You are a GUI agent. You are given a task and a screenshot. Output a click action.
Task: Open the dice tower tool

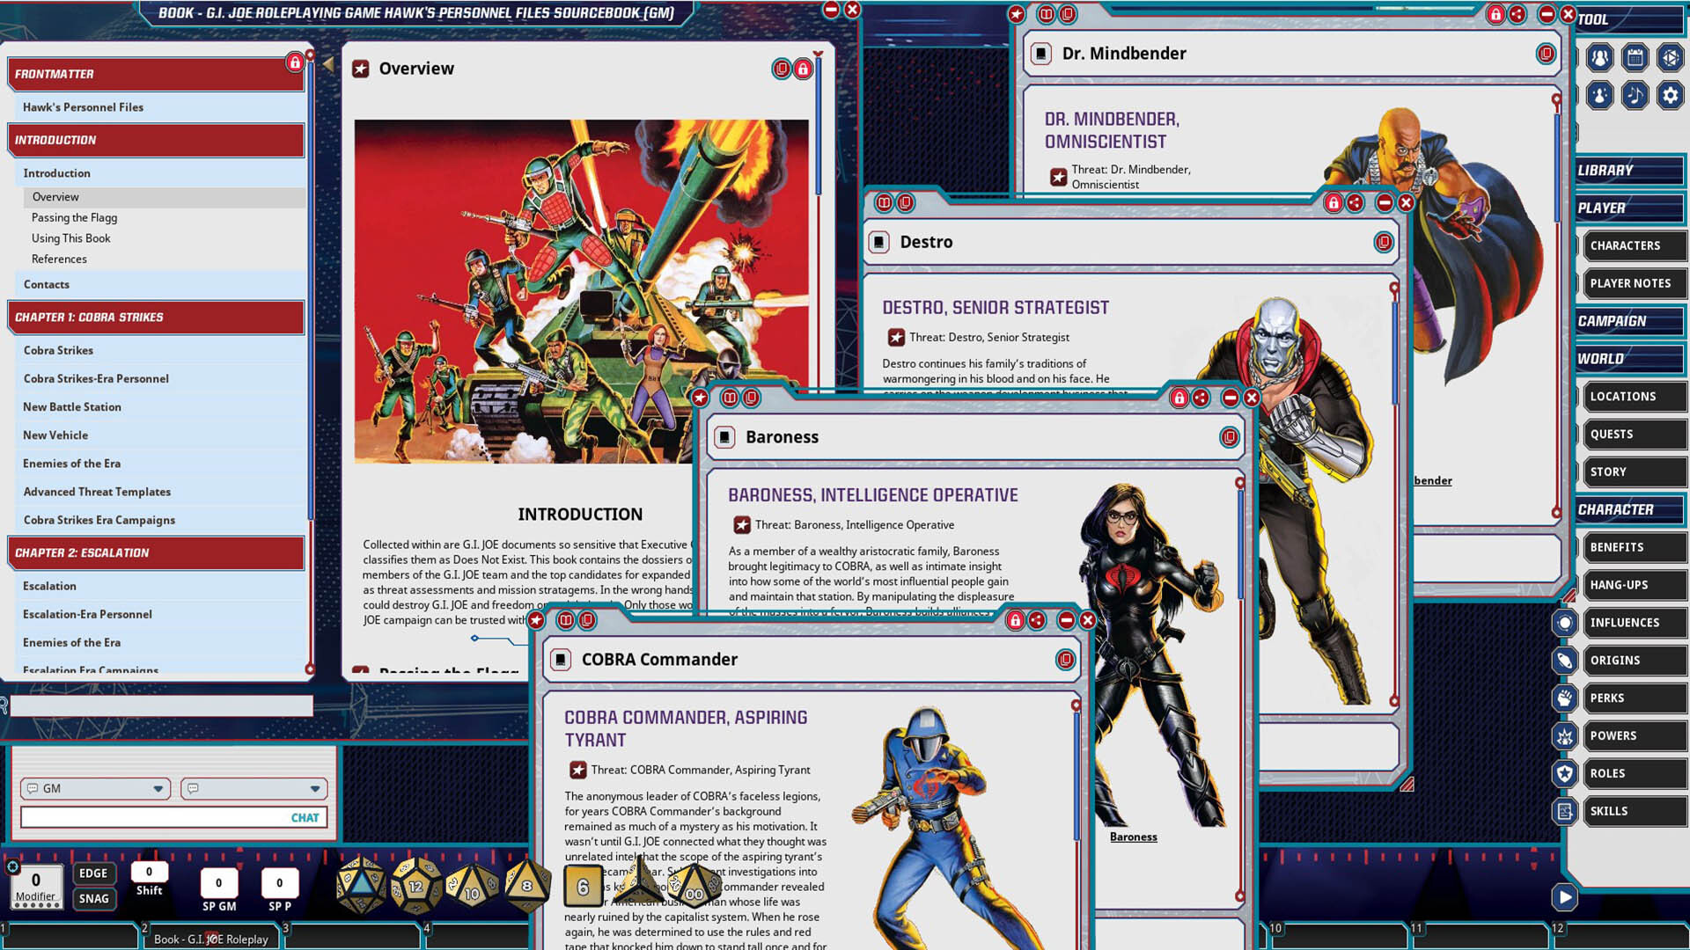1671,58
